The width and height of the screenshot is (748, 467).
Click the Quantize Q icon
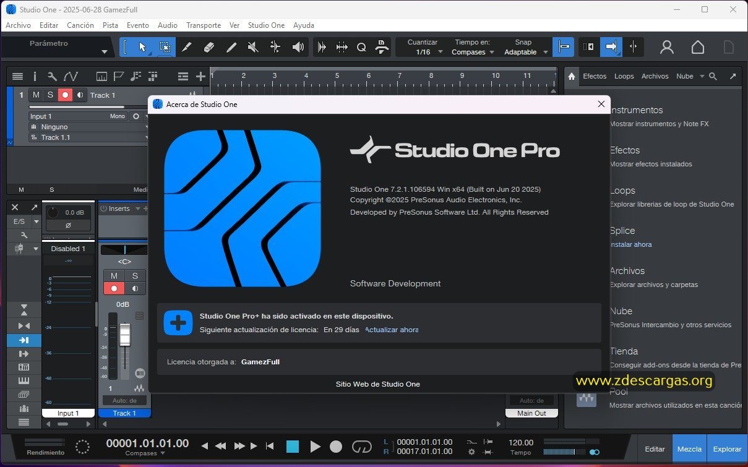click(361, 47)
